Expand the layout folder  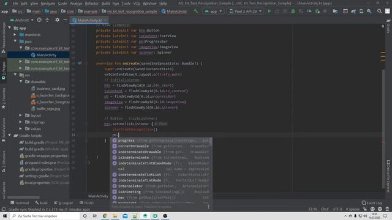[21, 116]
